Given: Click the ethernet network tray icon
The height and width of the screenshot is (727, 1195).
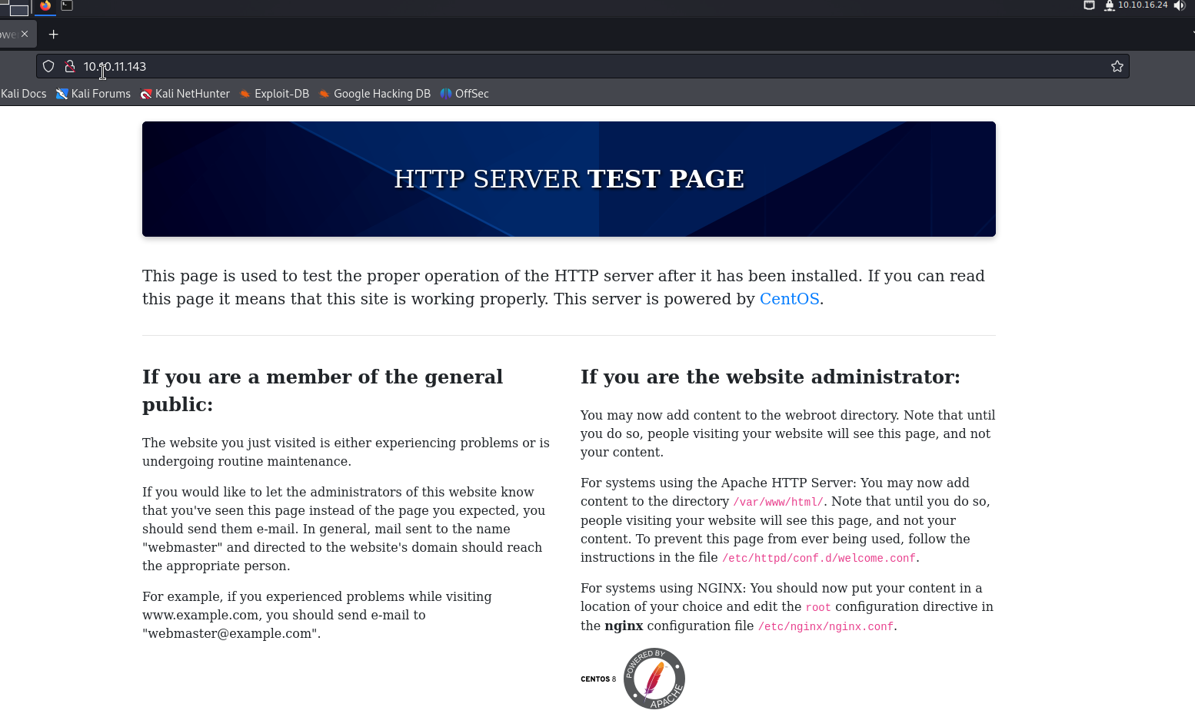Looking at the screenshot, I should click(1089, 5).
